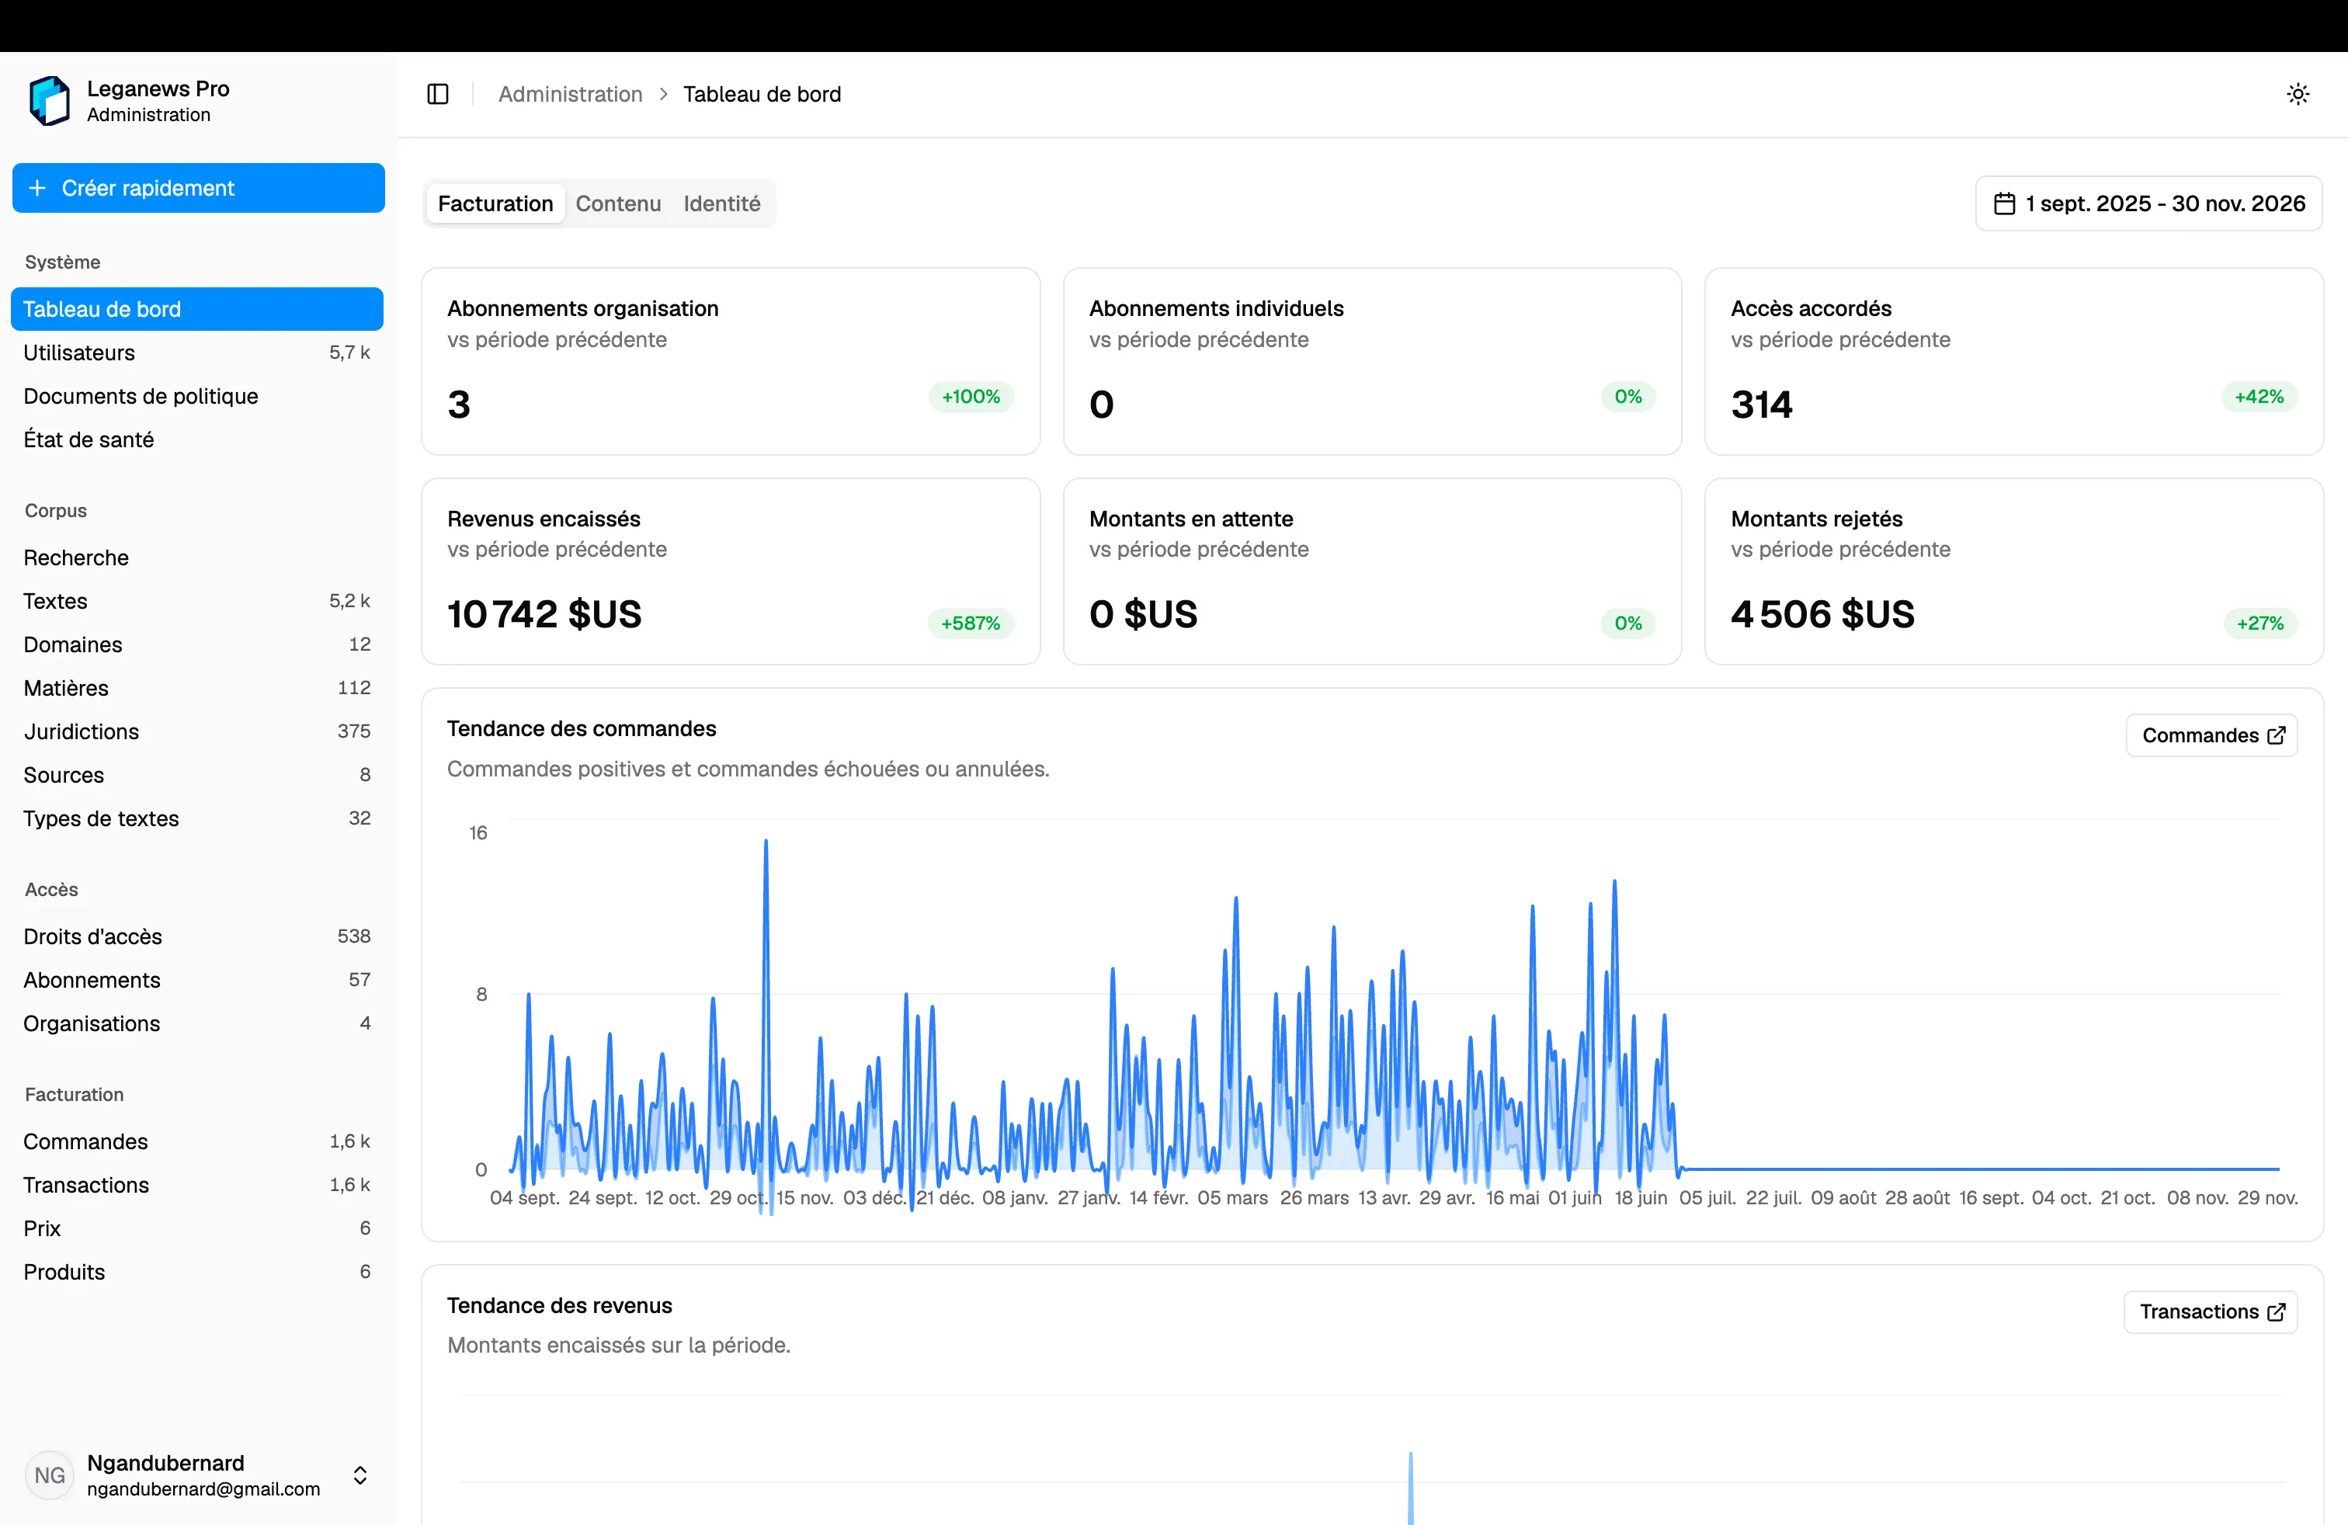Open État de santé page
Image resolution: width=2348 pixels, height=1525 pixels.
click(x=197, y=439)
